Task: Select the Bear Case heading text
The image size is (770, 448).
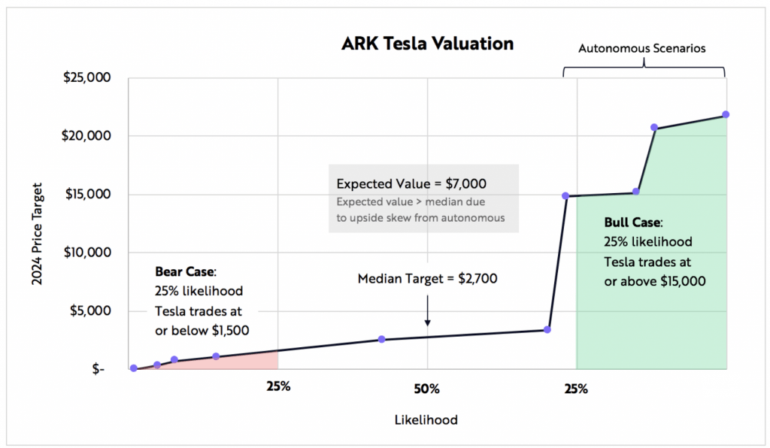Action: [185, 271]
